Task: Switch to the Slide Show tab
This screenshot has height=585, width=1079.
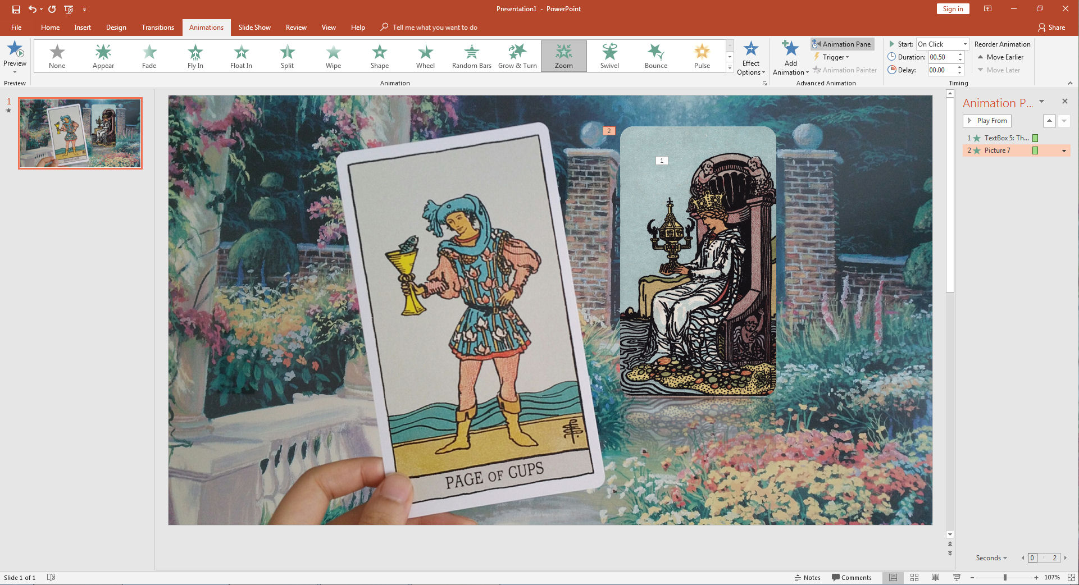Action: [x=254, y=27]
